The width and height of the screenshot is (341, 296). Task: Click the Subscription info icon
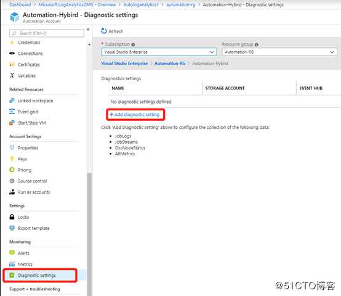click(x=133, y=44)
